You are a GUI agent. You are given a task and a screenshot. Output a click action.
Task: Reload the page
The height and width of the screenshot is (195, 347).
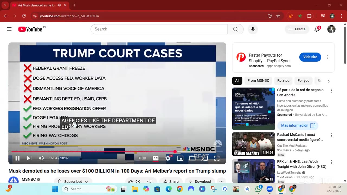(24, 16)
